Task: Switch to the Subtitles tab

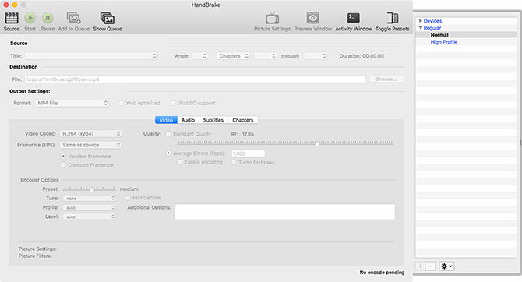Action: (x=213, y=120)
